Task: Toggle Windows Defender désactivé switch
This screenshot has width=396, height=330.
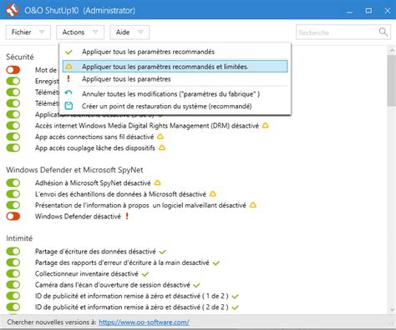Action: (13, 216)
